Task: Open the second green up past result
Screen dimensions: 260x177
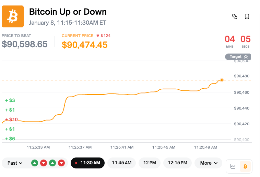Action: 52,163
